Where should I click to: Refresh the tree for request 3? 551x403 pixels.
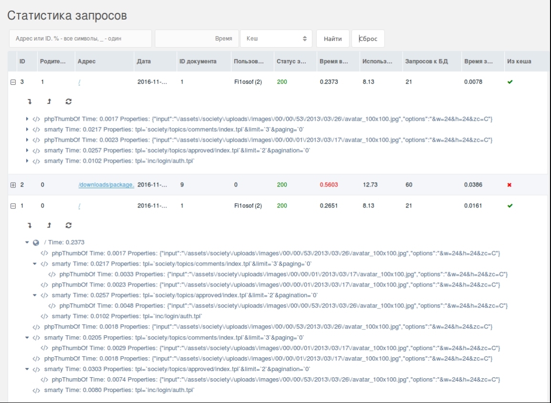(69, 102)
